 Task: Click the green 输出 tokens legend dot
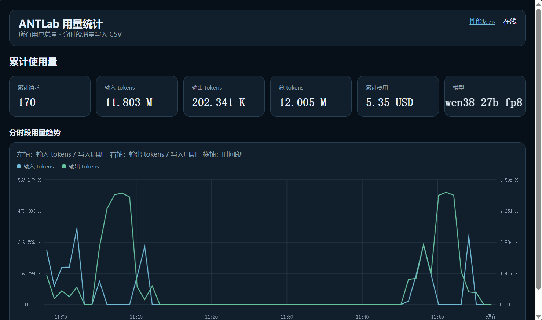[x=64, y=167]
